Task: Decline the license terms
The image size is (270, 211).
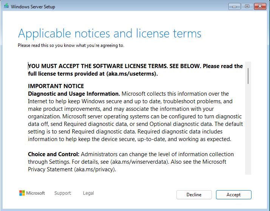Action: point(194,195)
